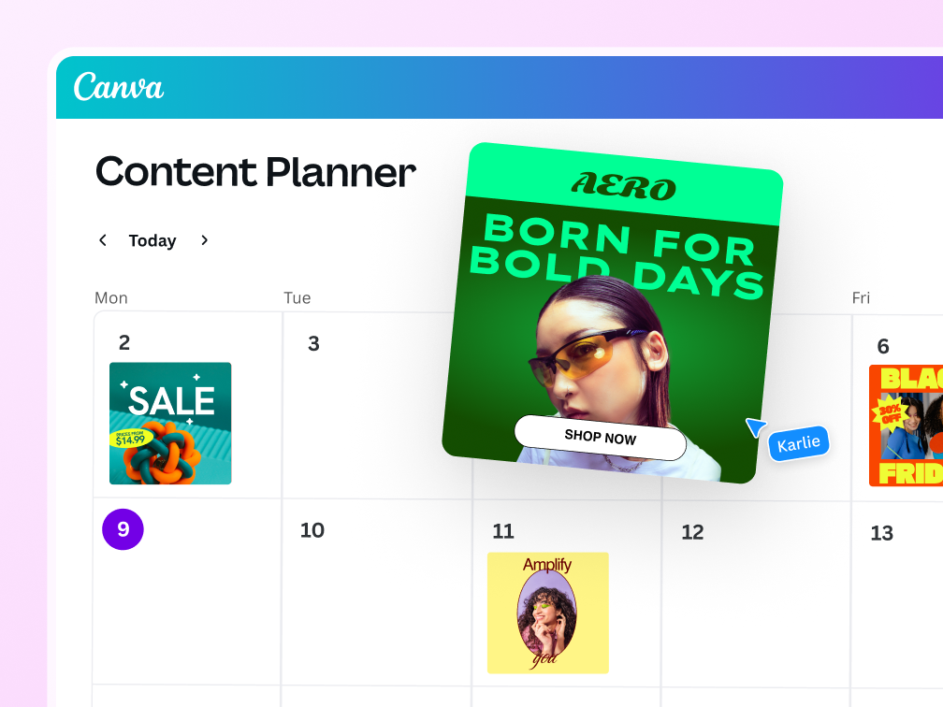Select day 3 on calendar
943x707 pixels.
coord(313,344)
